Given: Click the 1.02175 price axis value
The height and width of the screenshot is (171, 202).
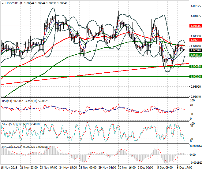Looking at the screenshot, I should 196,6.
